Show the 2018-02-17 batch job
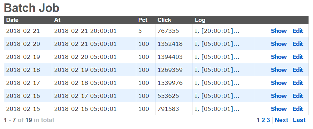Screen dimensions: 313x129 (279, 83)
